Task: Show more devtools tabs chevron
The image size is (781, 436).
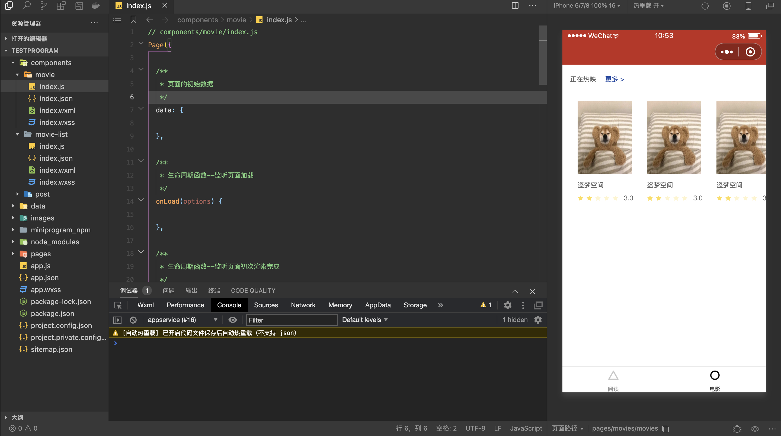Action: click(440, 305)
